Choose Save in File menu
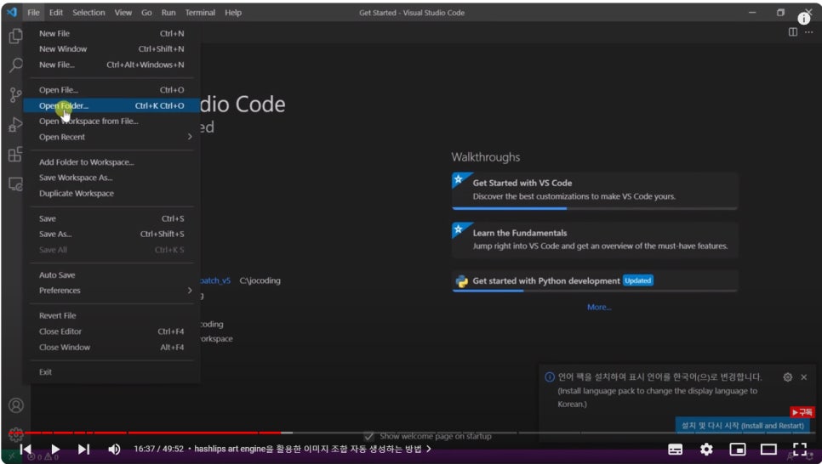 pos(111,218)
